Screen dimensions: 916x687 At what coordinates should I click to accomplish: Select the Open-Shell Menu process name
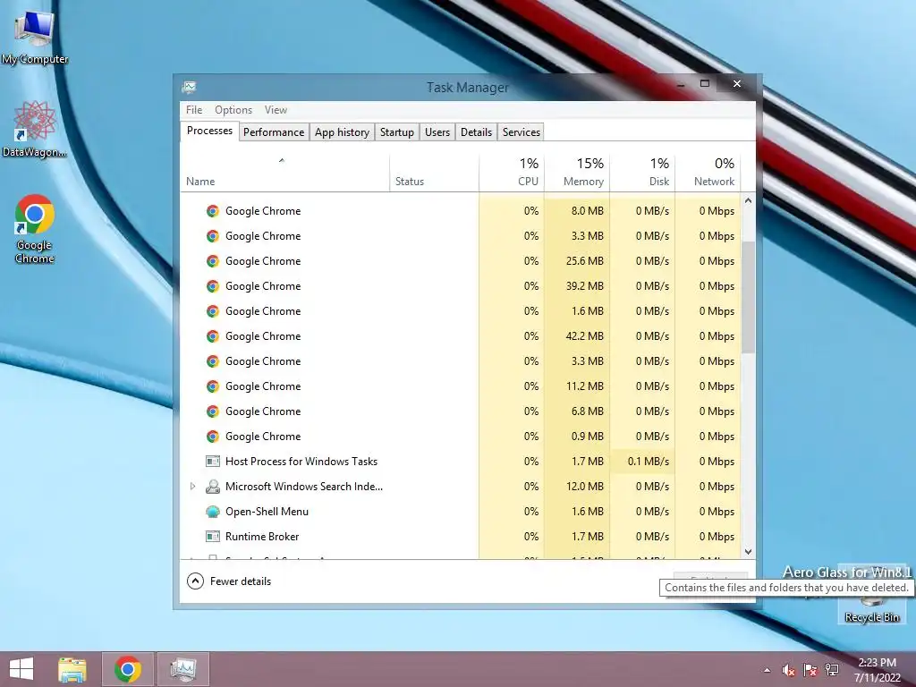tap(267, 512)
